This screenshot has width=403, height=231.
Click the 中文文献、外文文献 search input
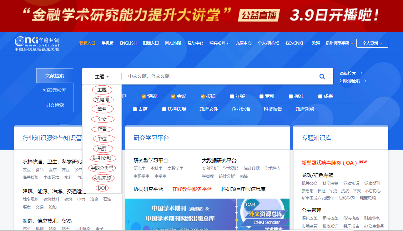pos(219,76)
